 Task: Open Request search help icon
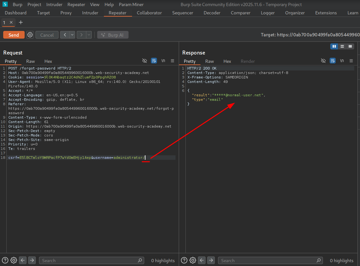[x=5, y=260]
